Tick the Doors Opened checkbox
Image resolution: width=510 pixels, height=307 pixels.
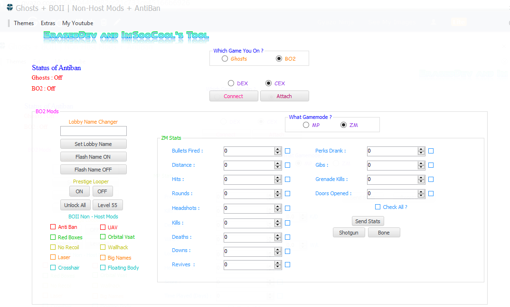click(431, 193)
